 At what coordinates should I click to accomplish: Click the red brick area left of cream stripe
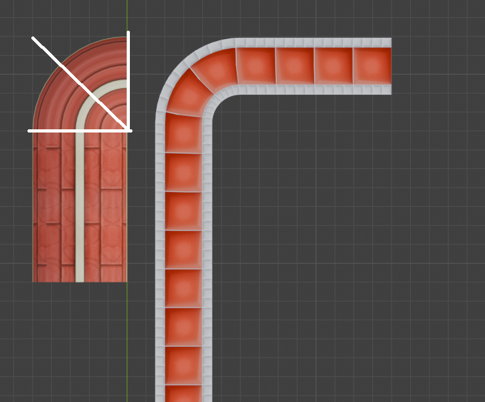[54, 211]
